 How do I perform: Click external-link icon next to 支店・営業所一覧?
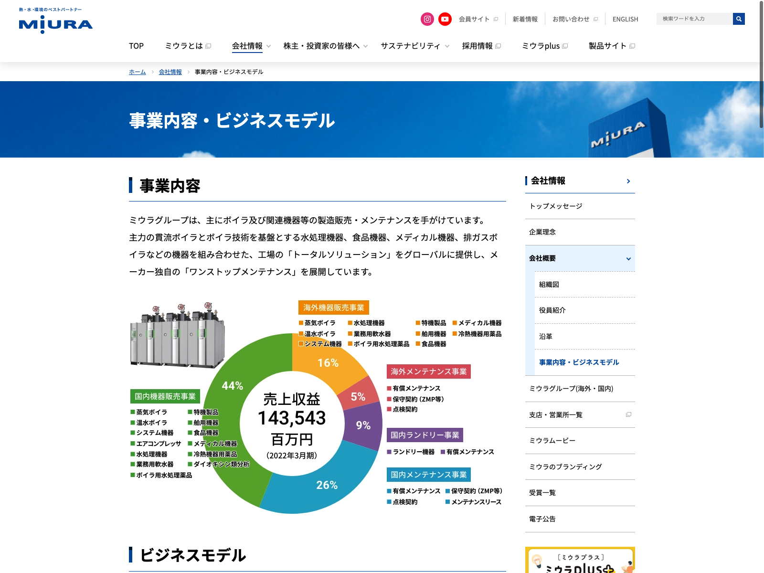(x=628, y=414)
